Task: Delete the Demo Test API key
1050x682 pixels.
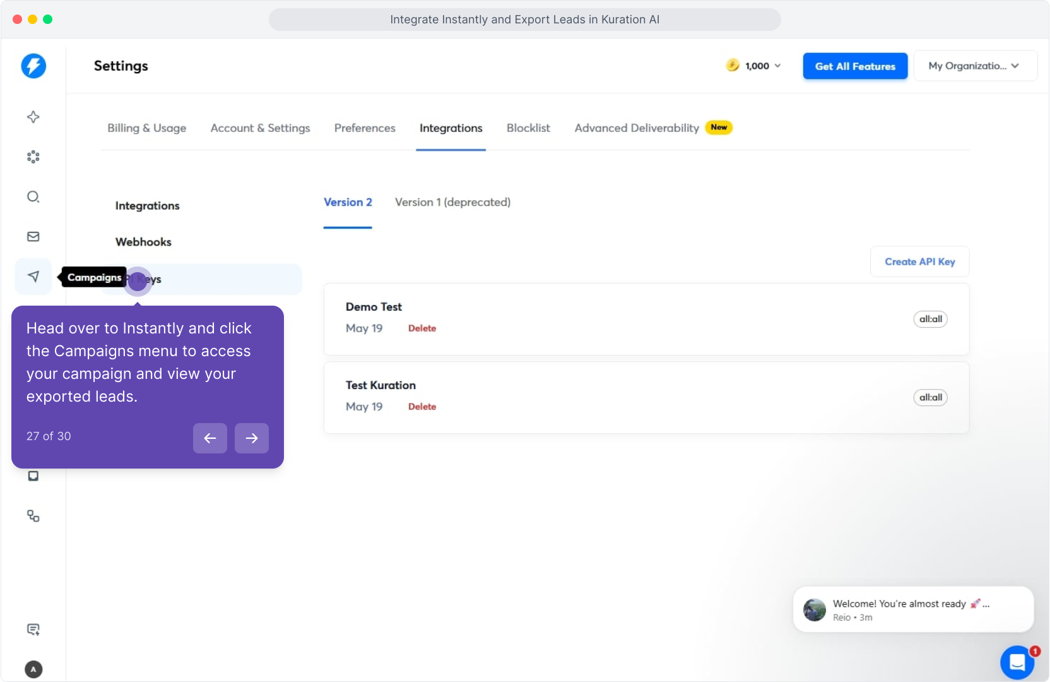Action: tap(422, 328)
